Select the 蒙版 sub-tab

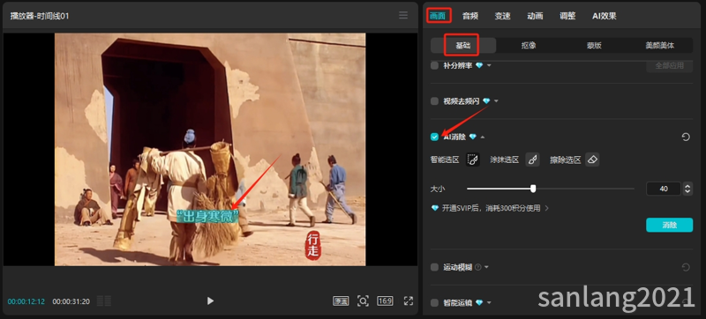[x=594, y=45]
